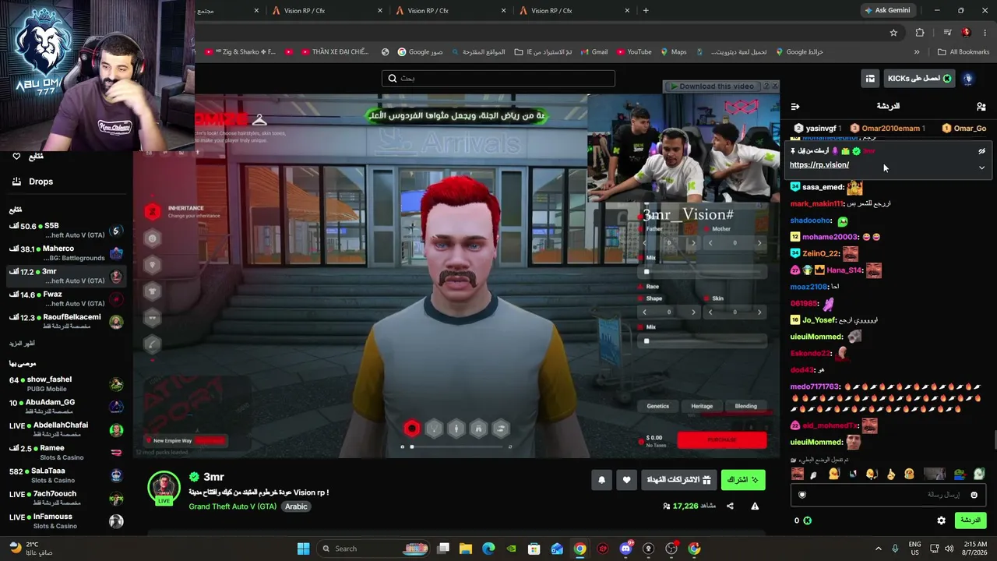The width and height of the screenshot is (997, 561).
Task: Open Grand Theft Auto V (GTA) category link
Action: (232, 506)
